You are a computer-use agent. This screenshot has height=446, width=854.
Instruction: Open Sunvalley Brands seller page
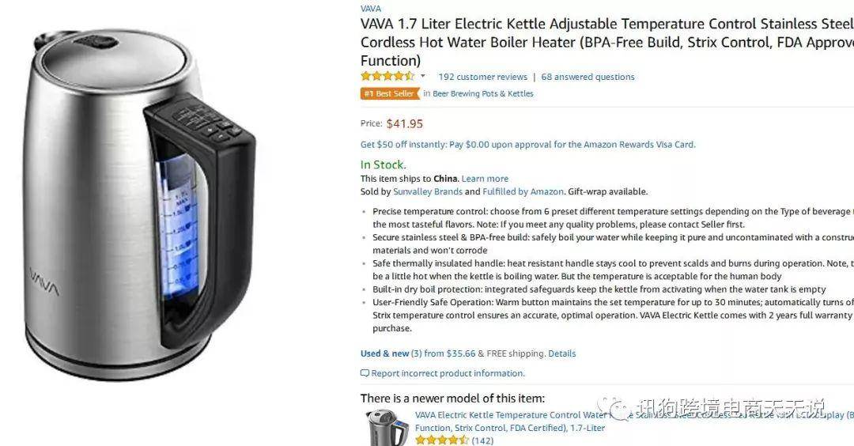click(428, 191)
